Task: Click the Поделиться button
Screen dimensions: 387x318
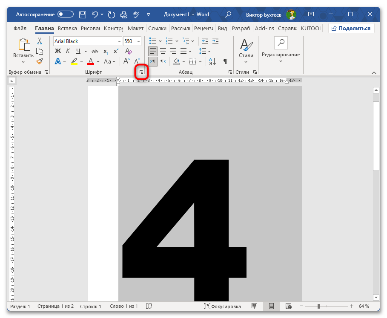Action: coord(351,29)
